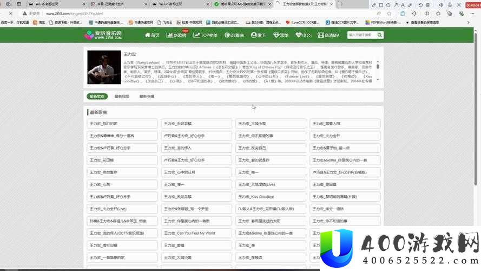Open song DJ歌人&王力宏_花田错(DJ歌人版)
Screen dimensions: 481x271
click(271, 209)
